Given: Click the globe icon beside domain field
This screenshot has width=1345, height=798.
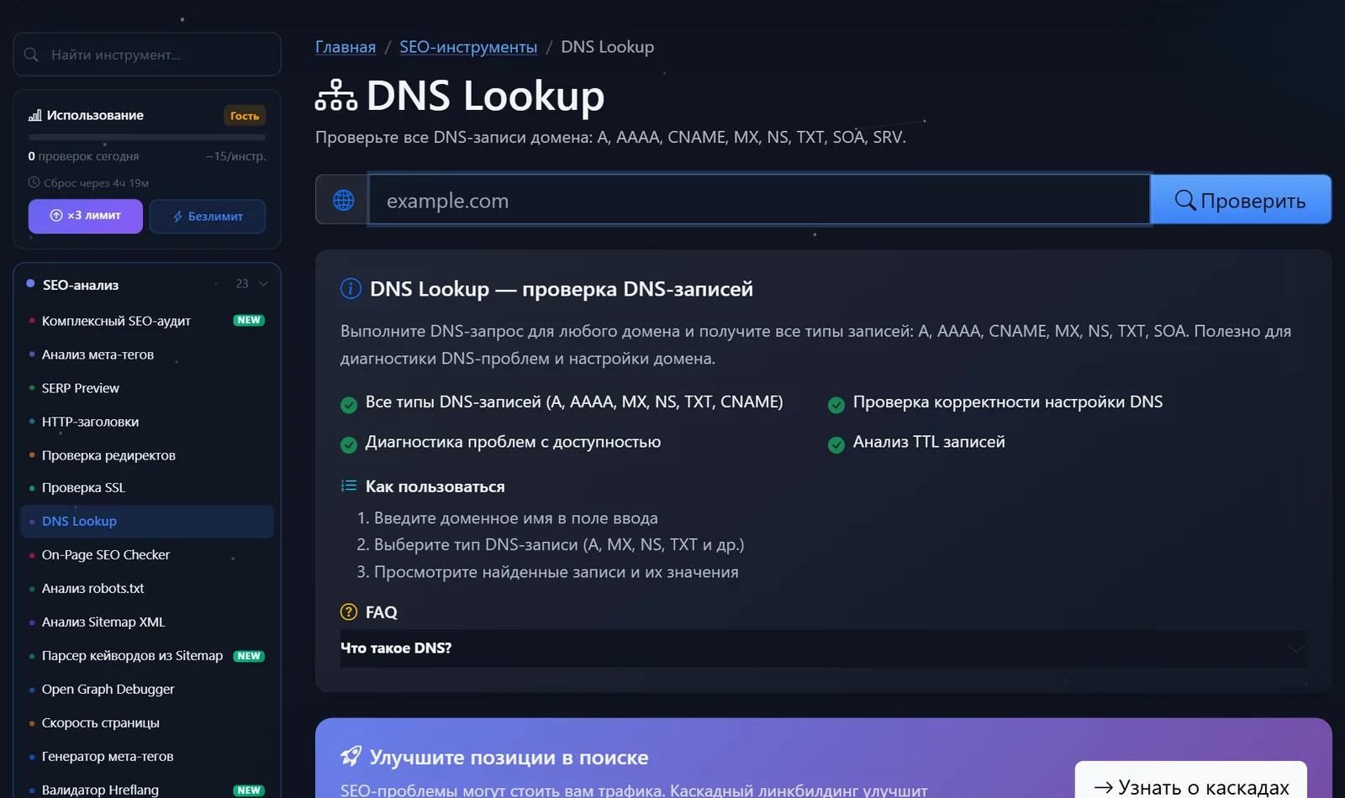Looking at the screenshot, I should click(x=343, y=200).
